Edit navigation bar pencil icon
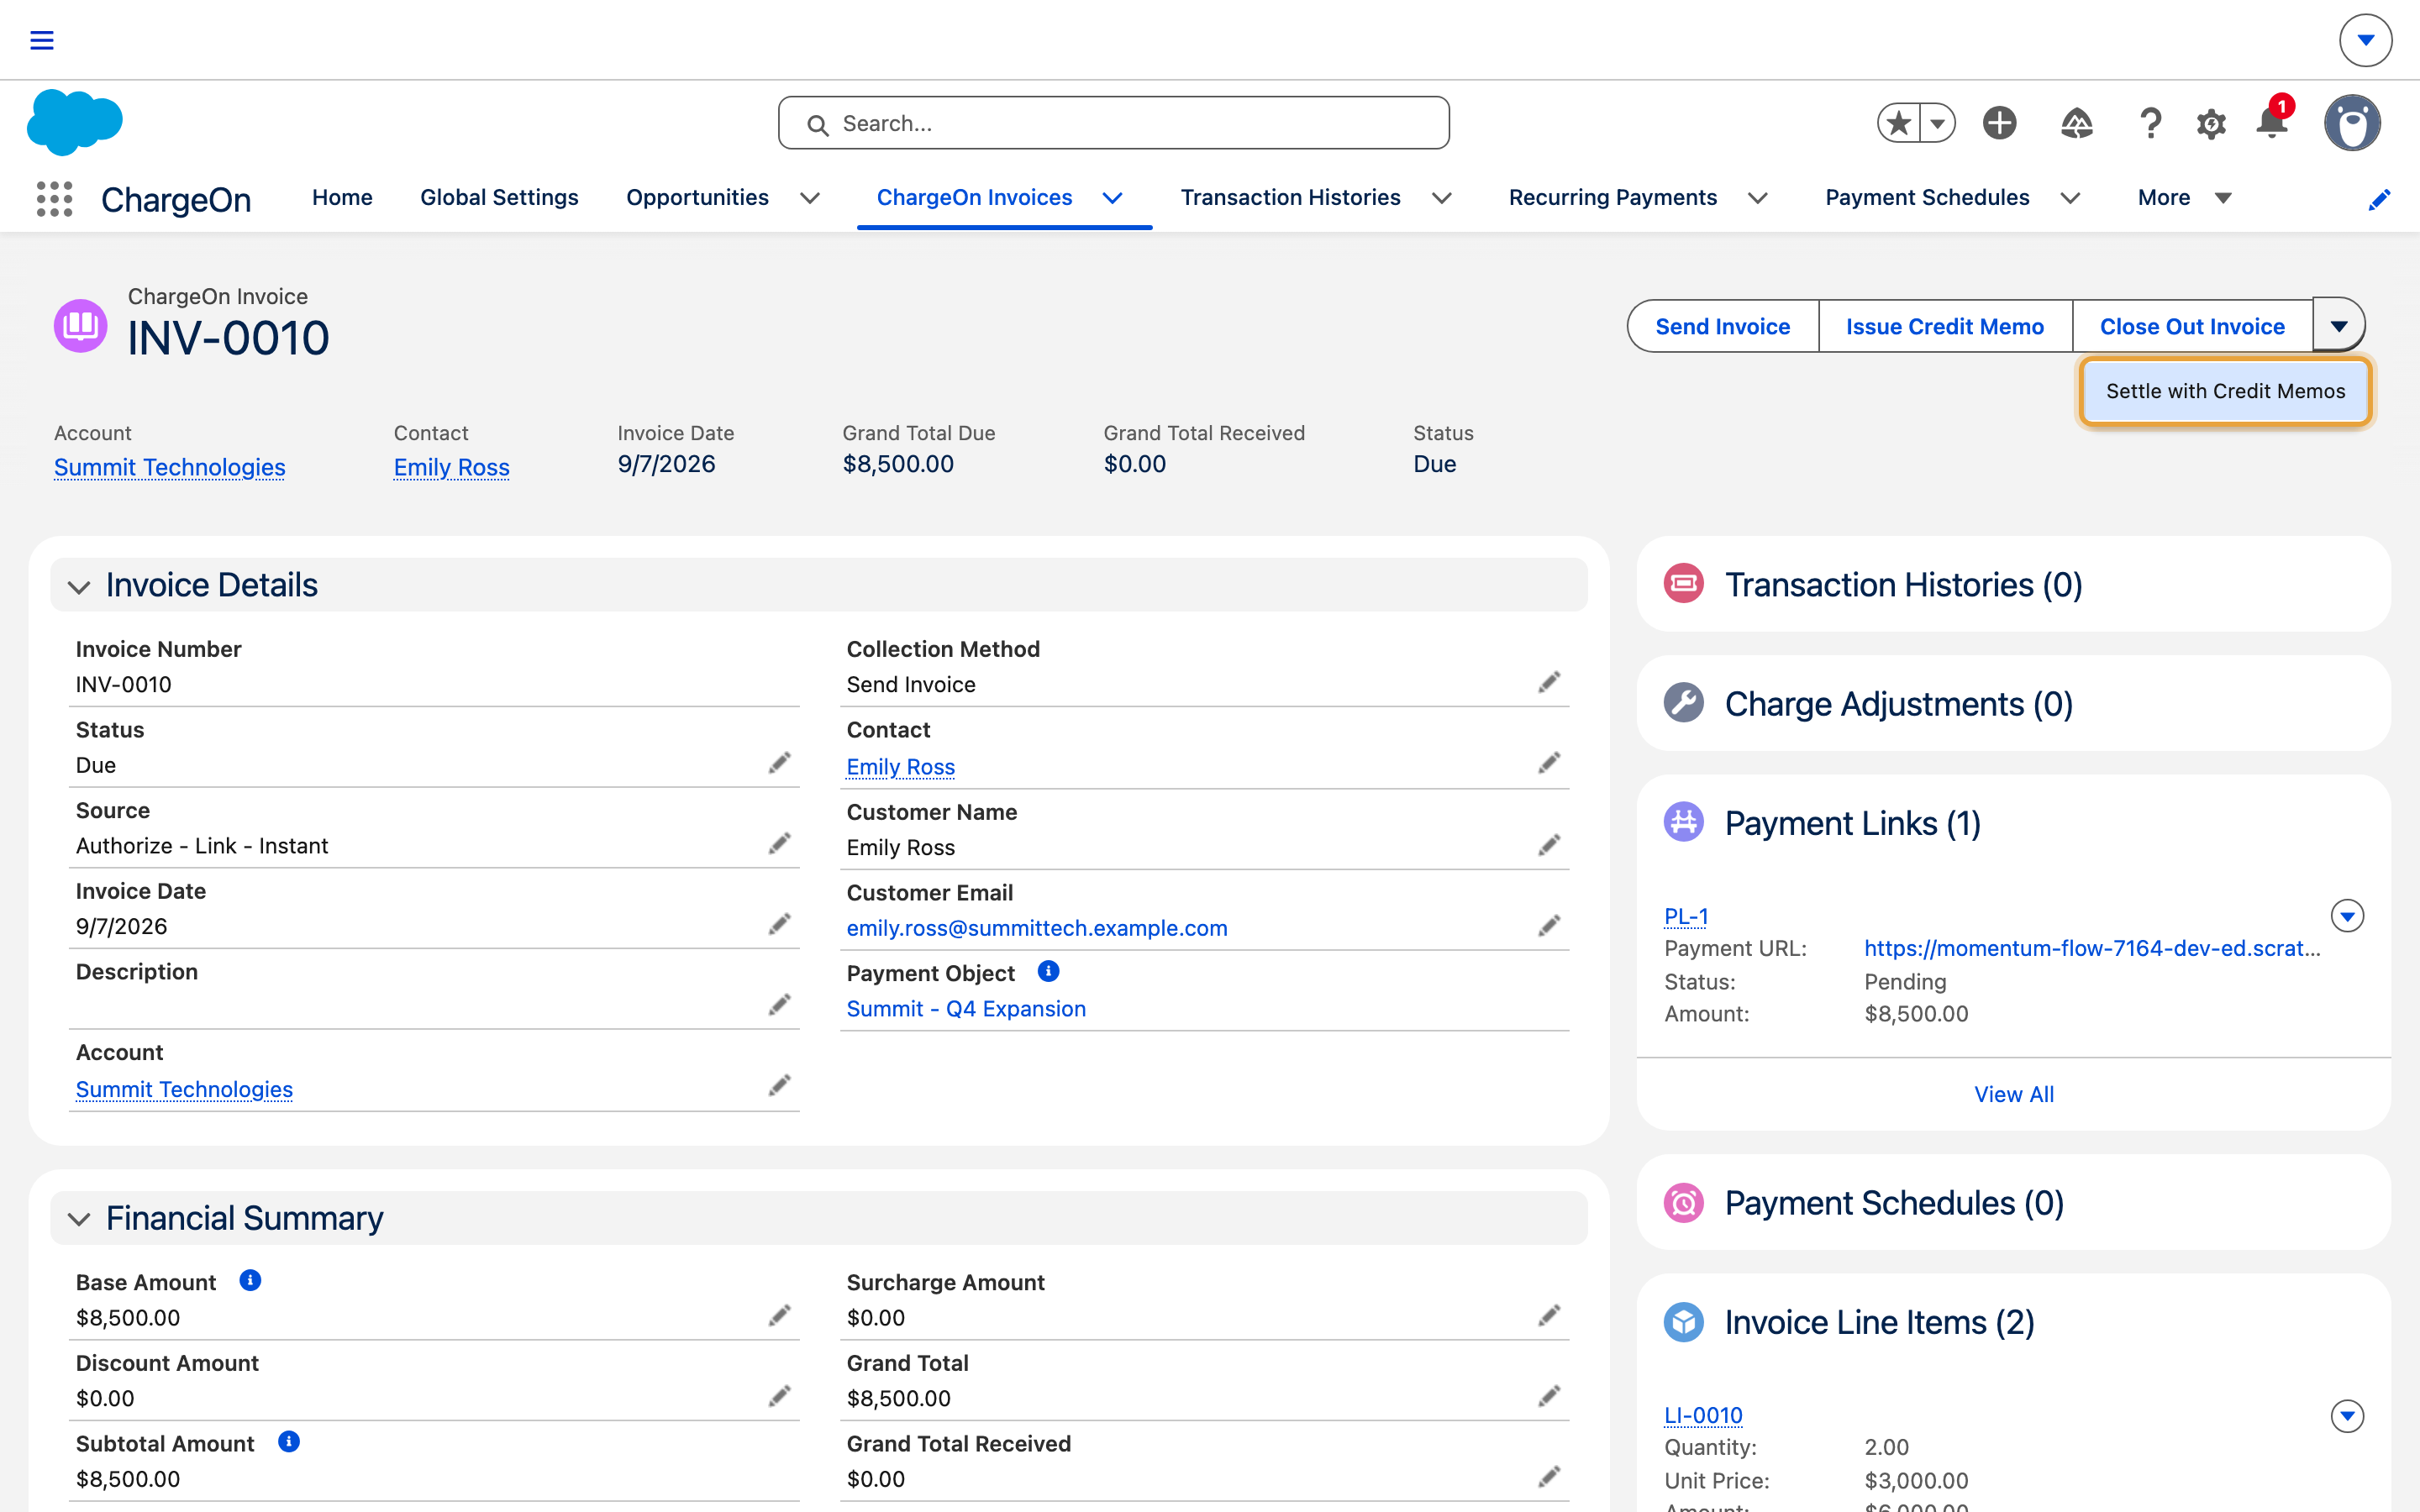 click(2380, 199)
